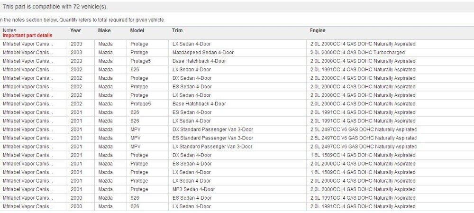Click the 2002 Protege5 model cell
Screen dimensions: 474x213
pos(140,103)
